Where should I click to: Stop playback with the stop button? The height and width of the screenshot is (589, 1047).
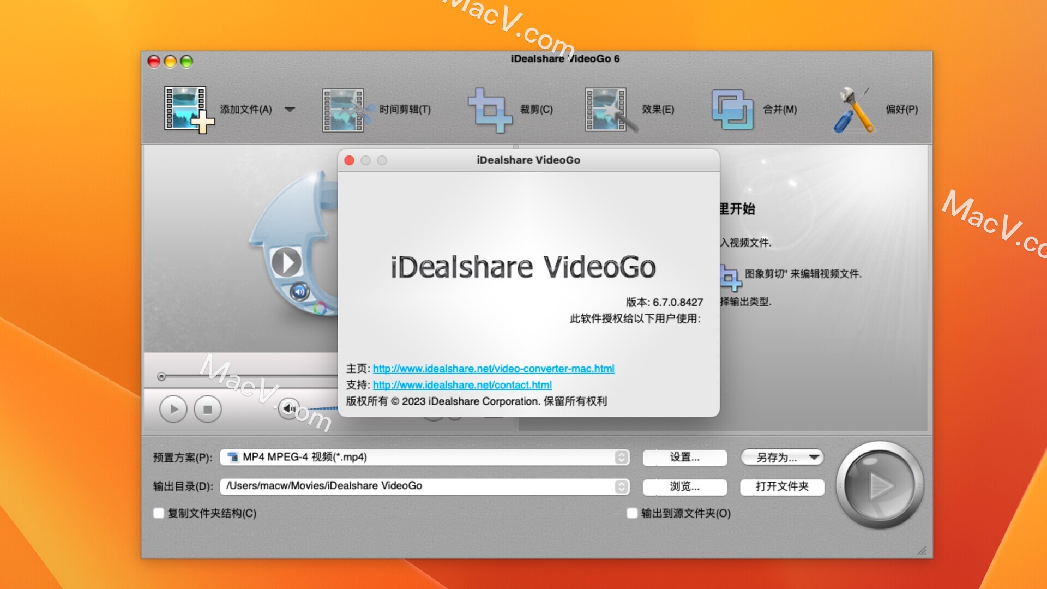tap(207, 409)
